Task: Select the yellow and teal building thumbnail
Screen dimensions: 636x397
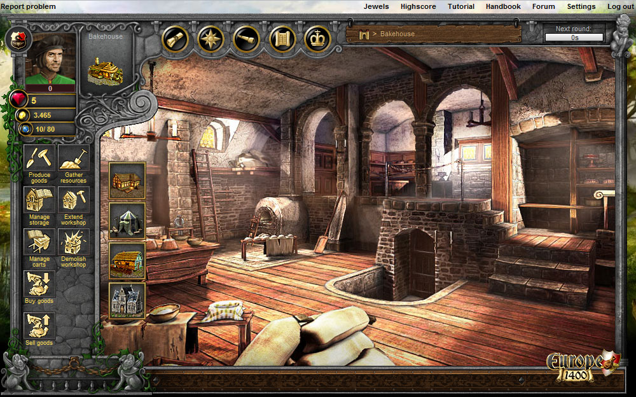Action: pyautogui.click(x=127, y=261)
